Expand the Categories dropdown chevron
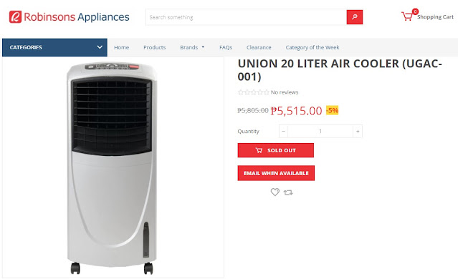 [x=100, y=47]
